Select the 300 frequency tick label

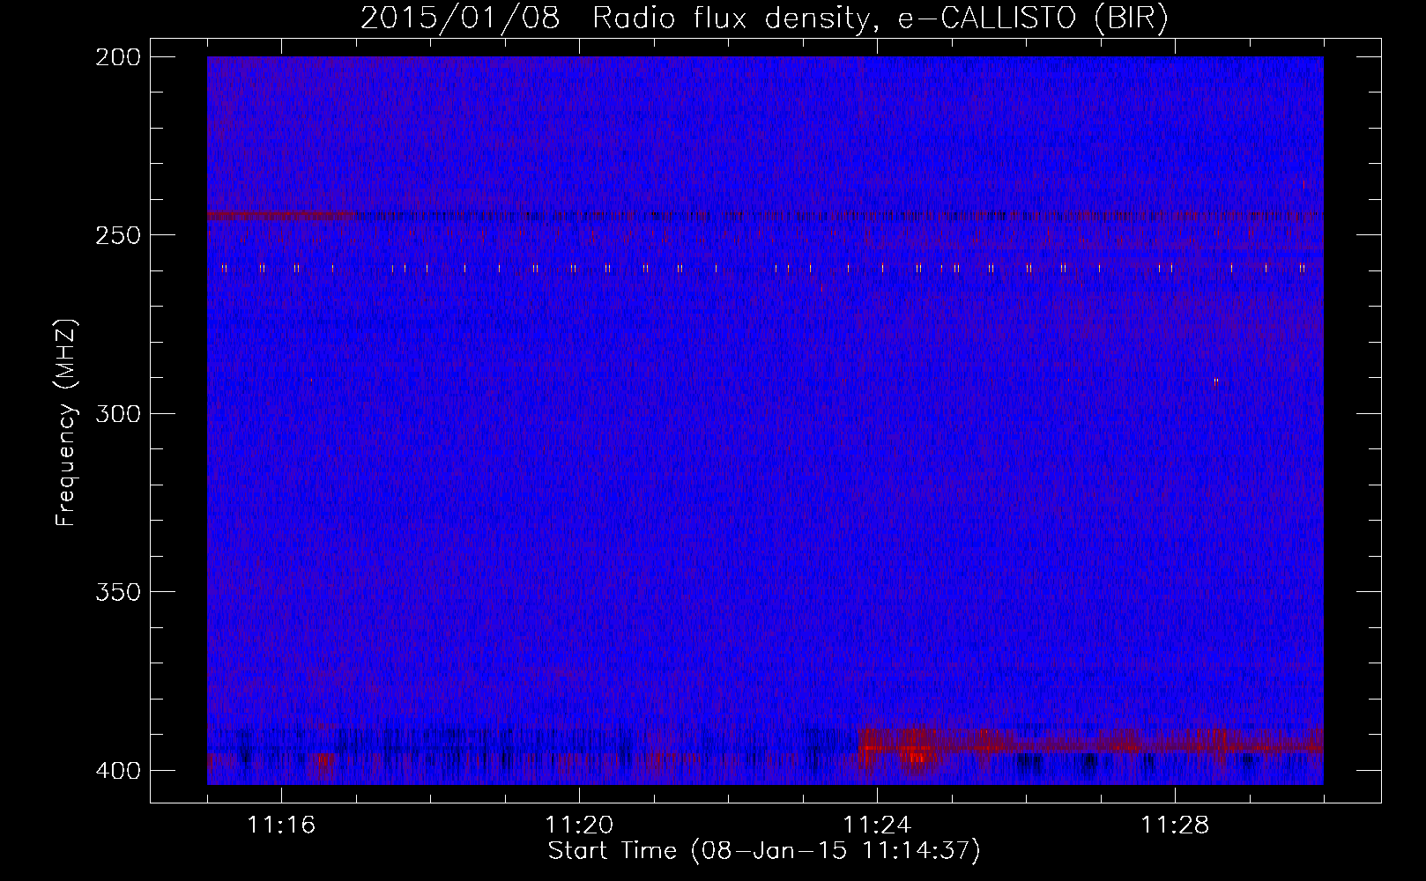[x=117, y=413]
